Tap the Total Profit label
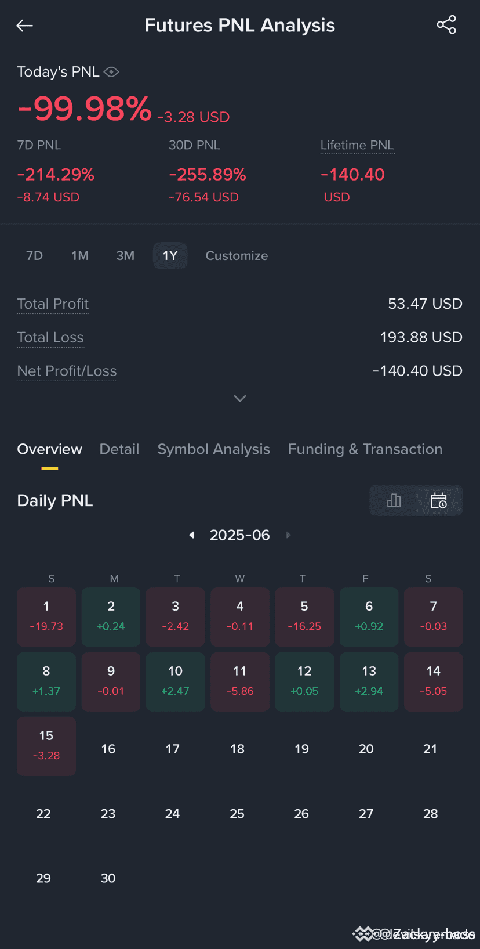 (53, 304)
